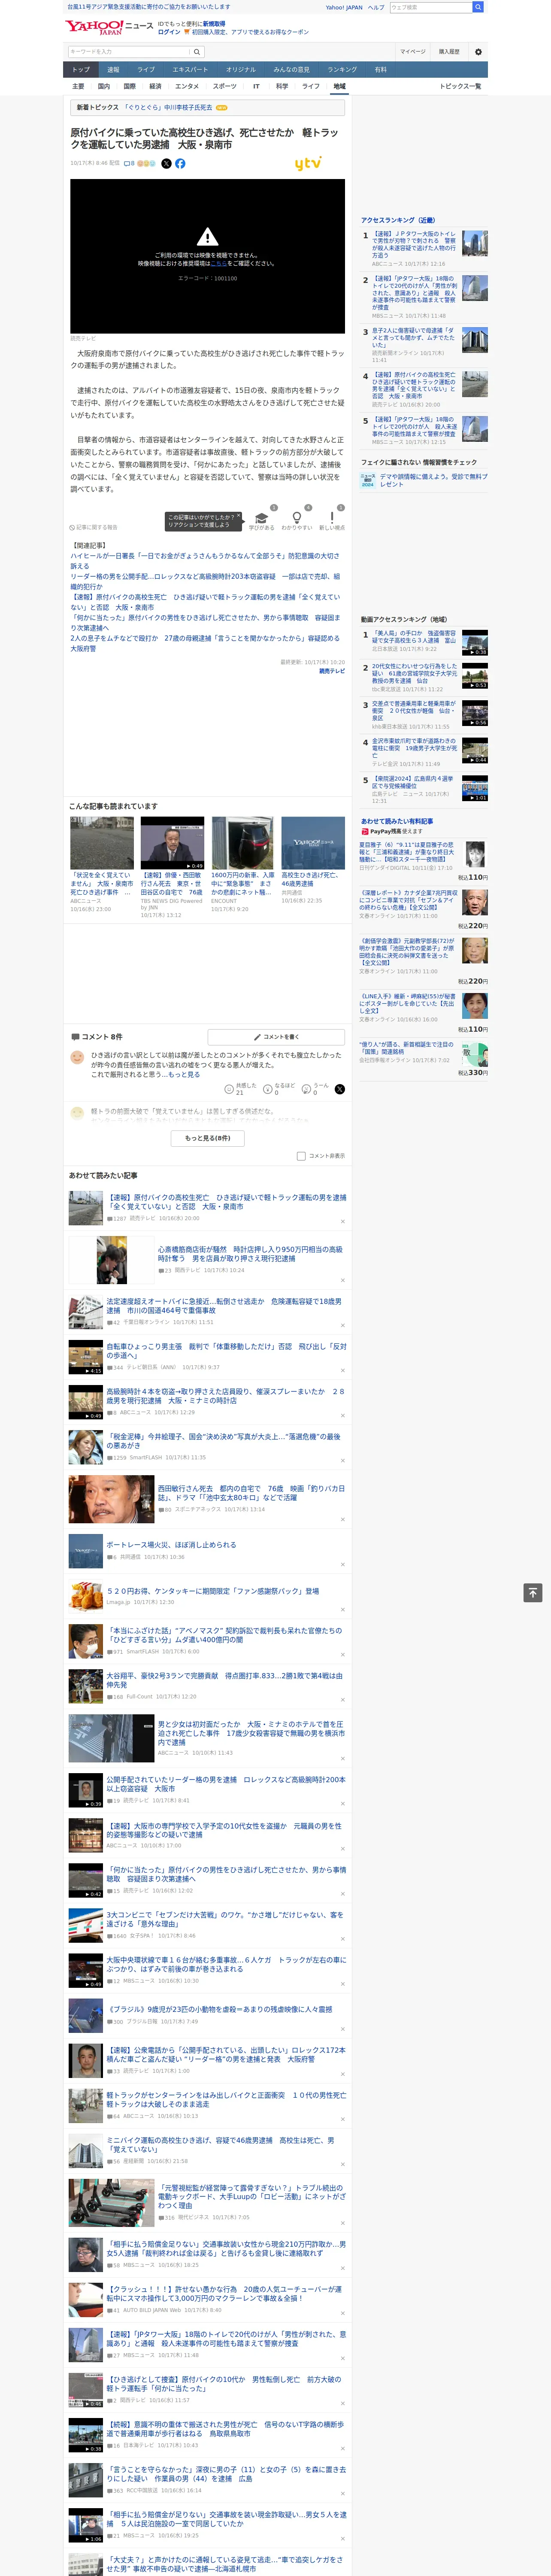Open the 速報 navigation tab
Screen dimensions: 551x2576
point(113,70)
